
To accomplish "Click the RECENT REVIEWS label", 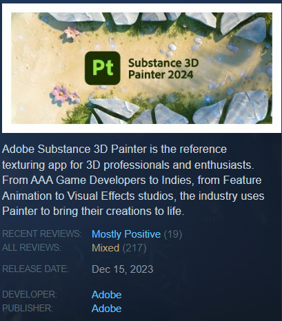I will (42, 234).
